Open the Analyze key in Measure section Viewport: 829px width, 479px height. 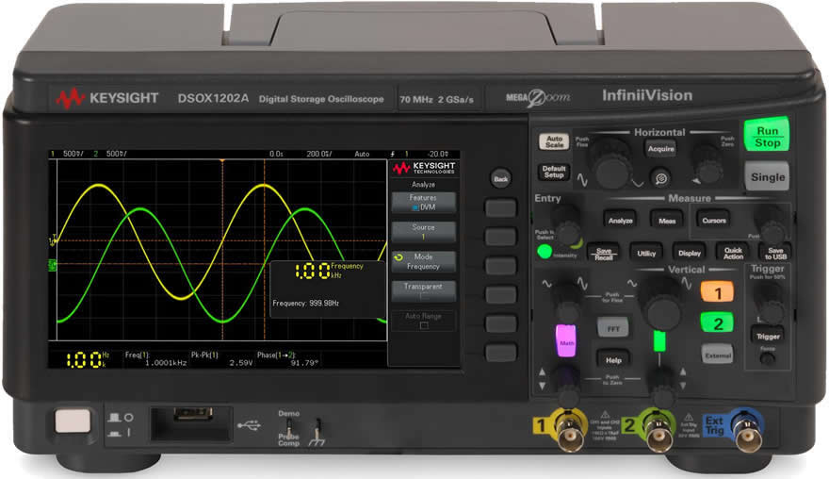(x=620, y=221)
